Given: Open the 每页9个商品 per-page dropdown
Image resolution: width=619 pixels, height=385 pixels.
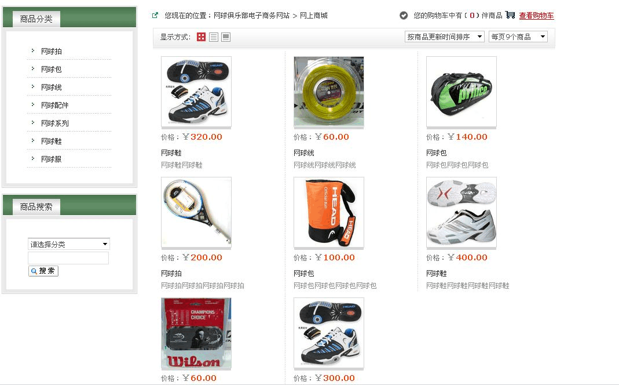Looking at the screenshot, I should (x=518, y=37).
